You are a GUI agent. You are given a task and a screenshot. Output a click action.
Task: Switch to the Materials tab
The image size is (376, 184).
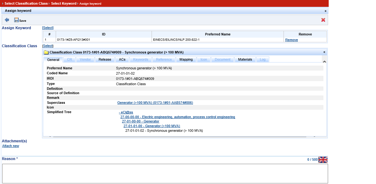[x=245, y=59]
